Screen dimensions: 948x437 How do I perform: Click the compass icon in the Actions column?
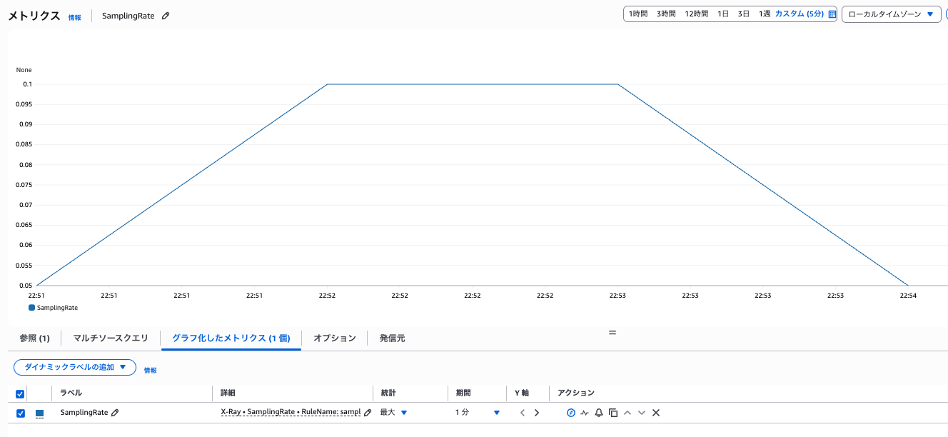point(570,413)
